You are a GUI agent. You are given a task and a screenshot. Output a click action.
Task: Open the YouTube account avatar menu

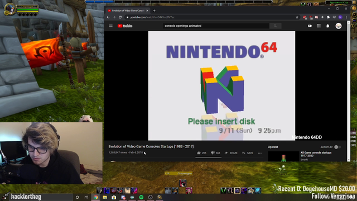point(339,26)
